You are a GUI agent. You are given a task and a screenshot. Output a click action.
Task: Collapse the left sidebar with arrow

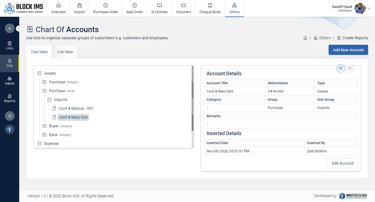click(x=19, y=29)
